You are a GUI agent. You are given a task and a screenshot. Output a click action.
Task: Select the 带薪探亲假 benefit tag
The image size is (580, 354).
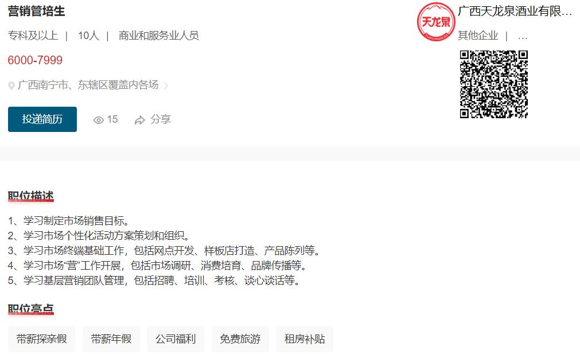(x=41, y=339)
